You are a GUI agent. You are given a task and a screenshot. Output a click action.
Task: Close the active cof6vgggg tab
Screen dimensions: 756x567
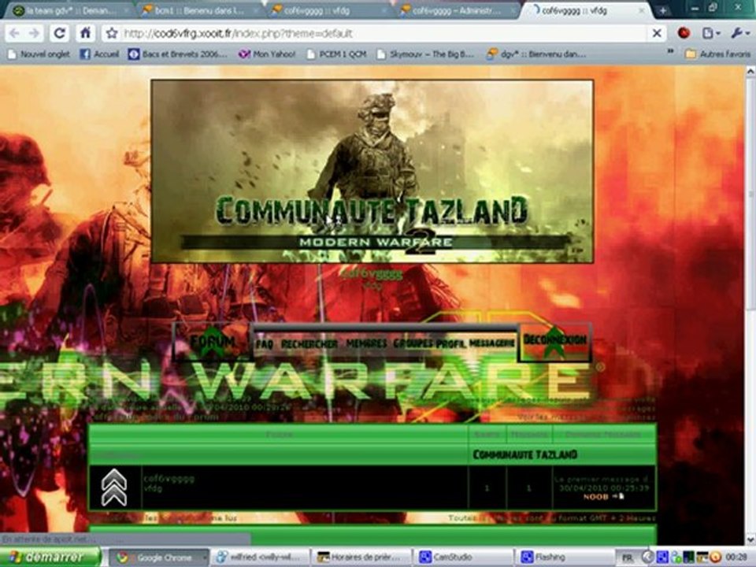(x=642, y=10)
